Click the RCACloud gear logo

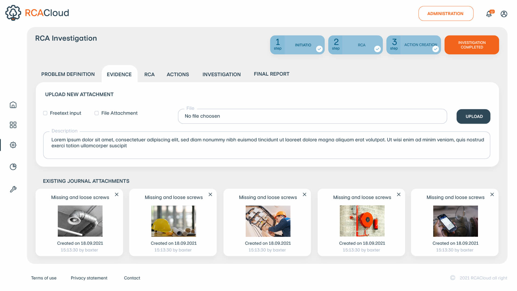tap(13, 13)
